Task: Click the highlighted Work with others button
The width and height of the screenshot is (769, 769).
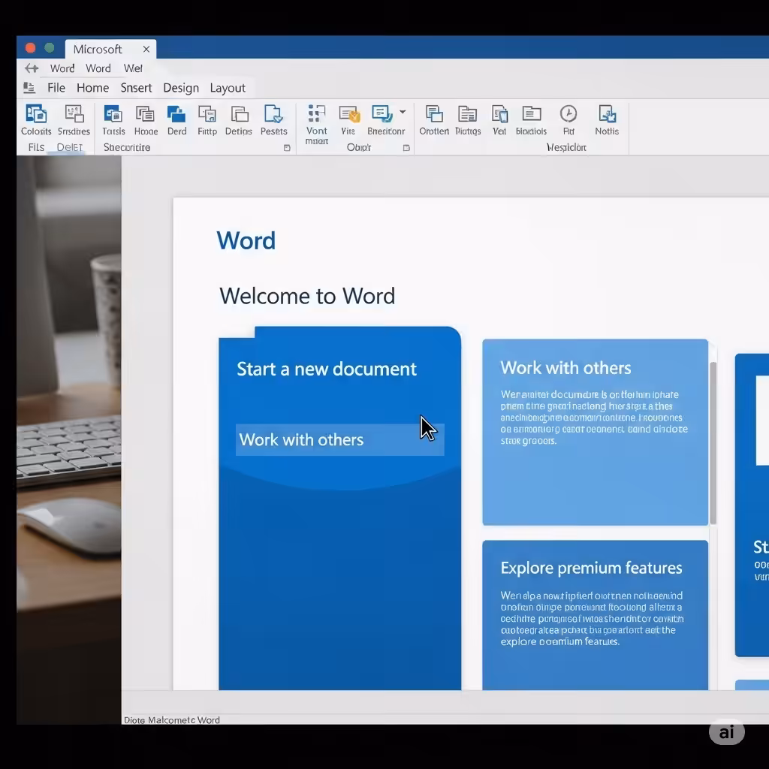Action: 340,439
